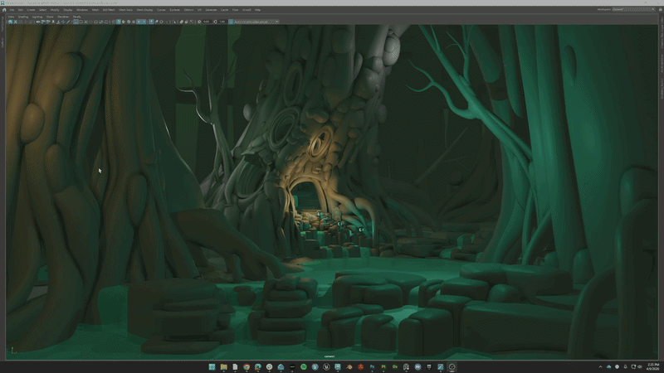The width and height of the screenshot is (664, 373).
Task: Open the Lighting panel menu
Action: [x=37, y=16]
